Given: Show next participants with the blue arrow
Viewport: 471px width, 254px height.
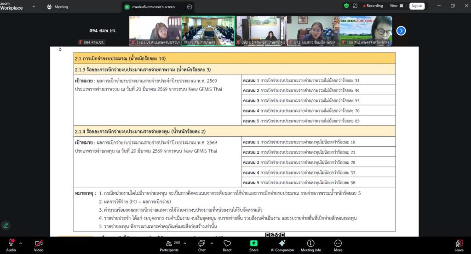Looking at the screenshot, I should tap(401, 31).
